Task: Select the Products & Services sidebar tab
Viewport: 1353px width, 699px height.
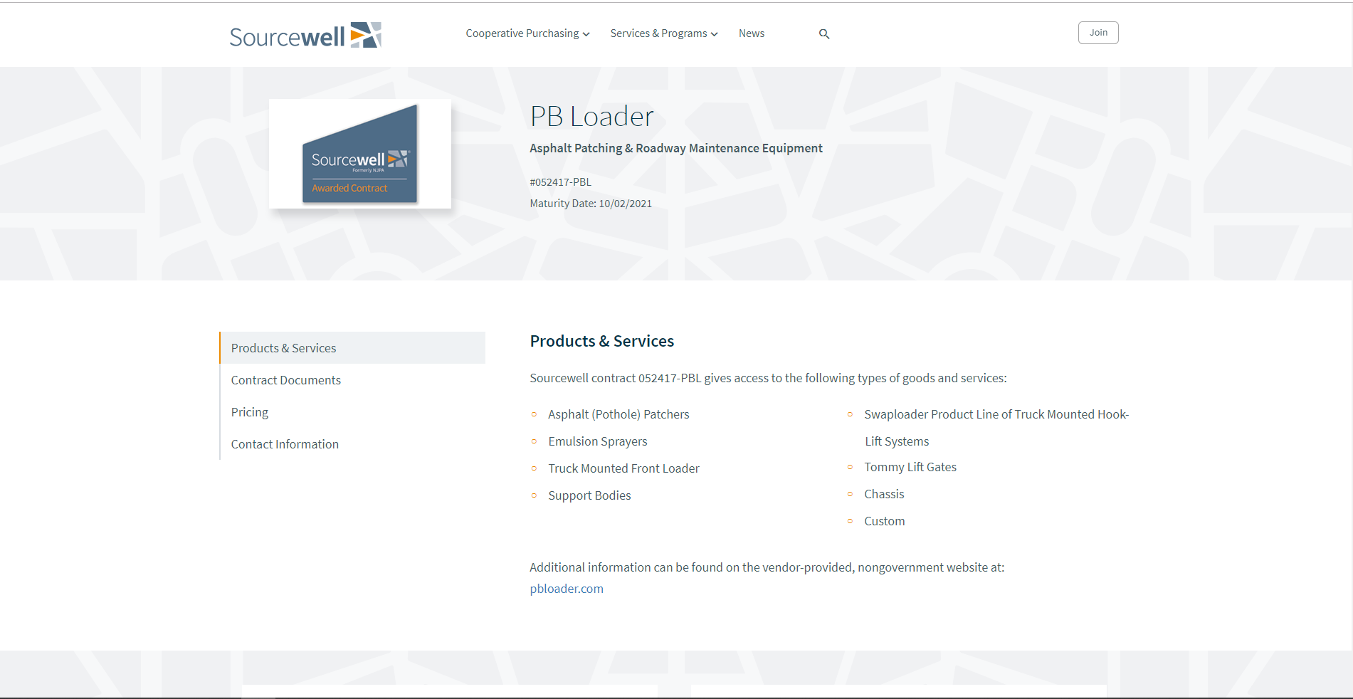Action: click(x=283, y=348)
